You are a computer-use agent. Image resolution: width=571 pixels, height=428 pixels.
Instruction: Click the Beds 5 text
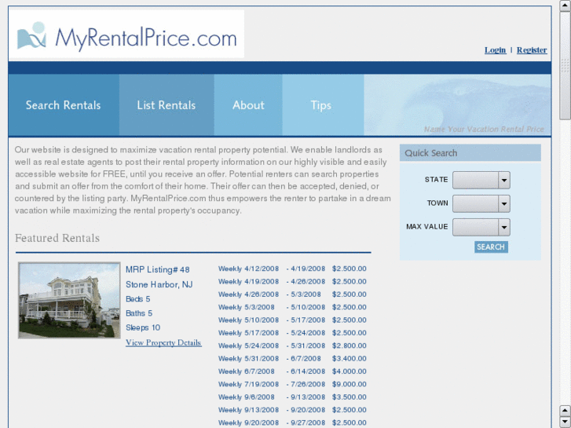tap(138, 299)
